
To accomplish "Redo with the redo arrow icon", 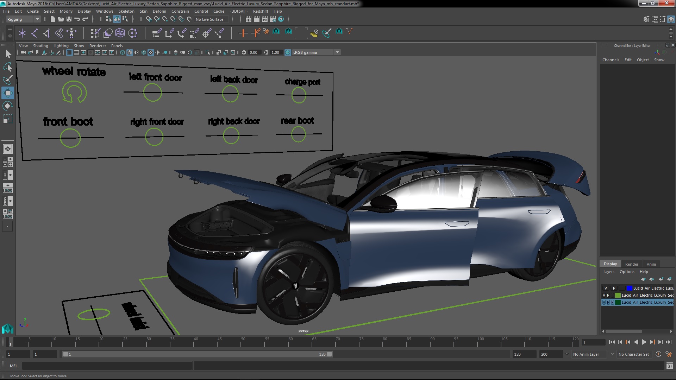I will (x=85, y=19).
